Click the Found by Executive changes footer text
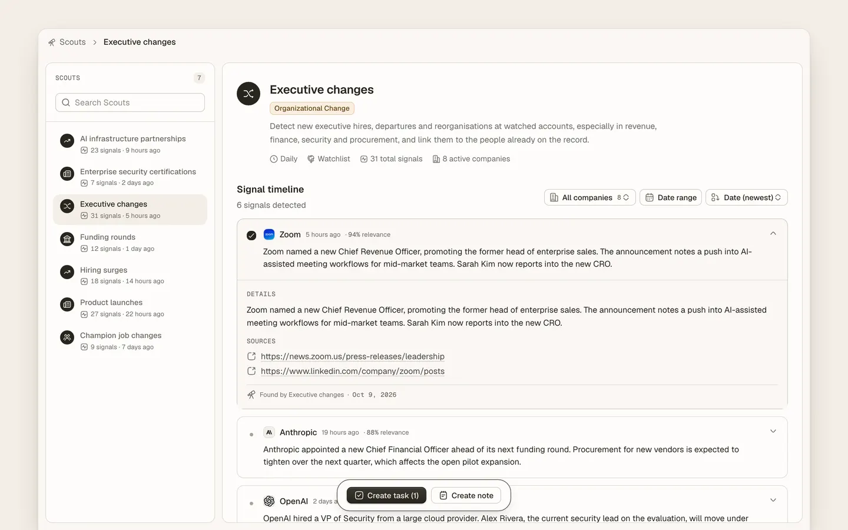Viewport: 848px width, 530px height. pos(302,395)
